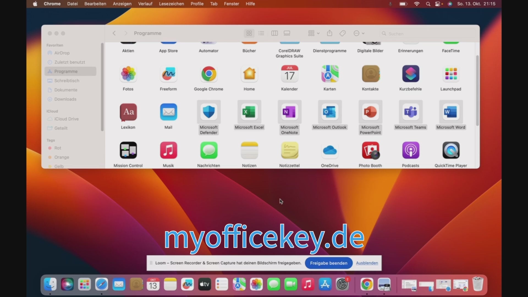Select the Karten app icon
The width and height of the screenshot is (528, 297).
click(x=330, y=74)
